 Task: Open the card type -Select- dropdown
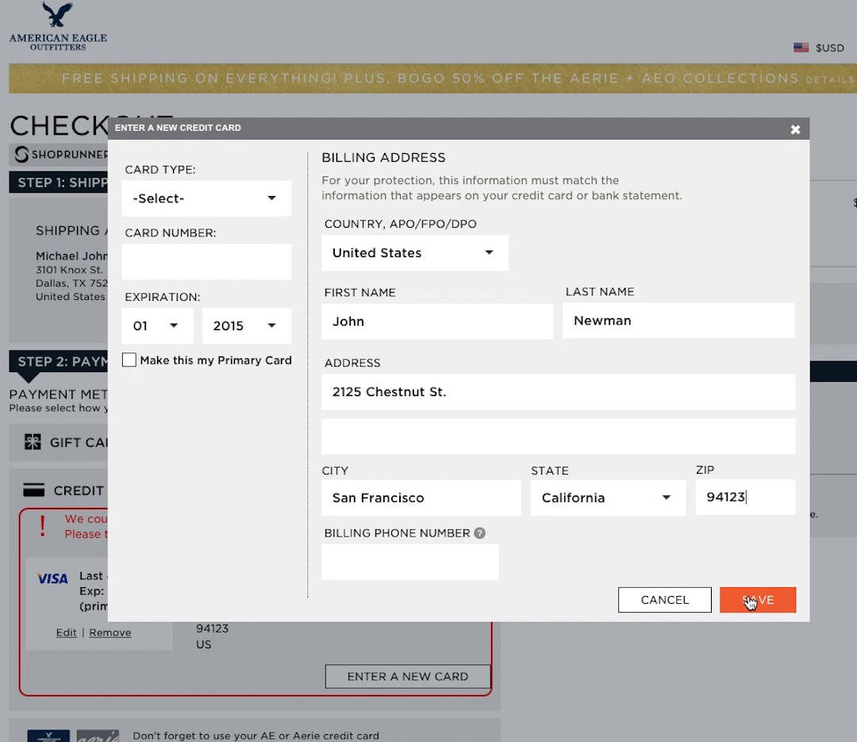click(206, 198)
